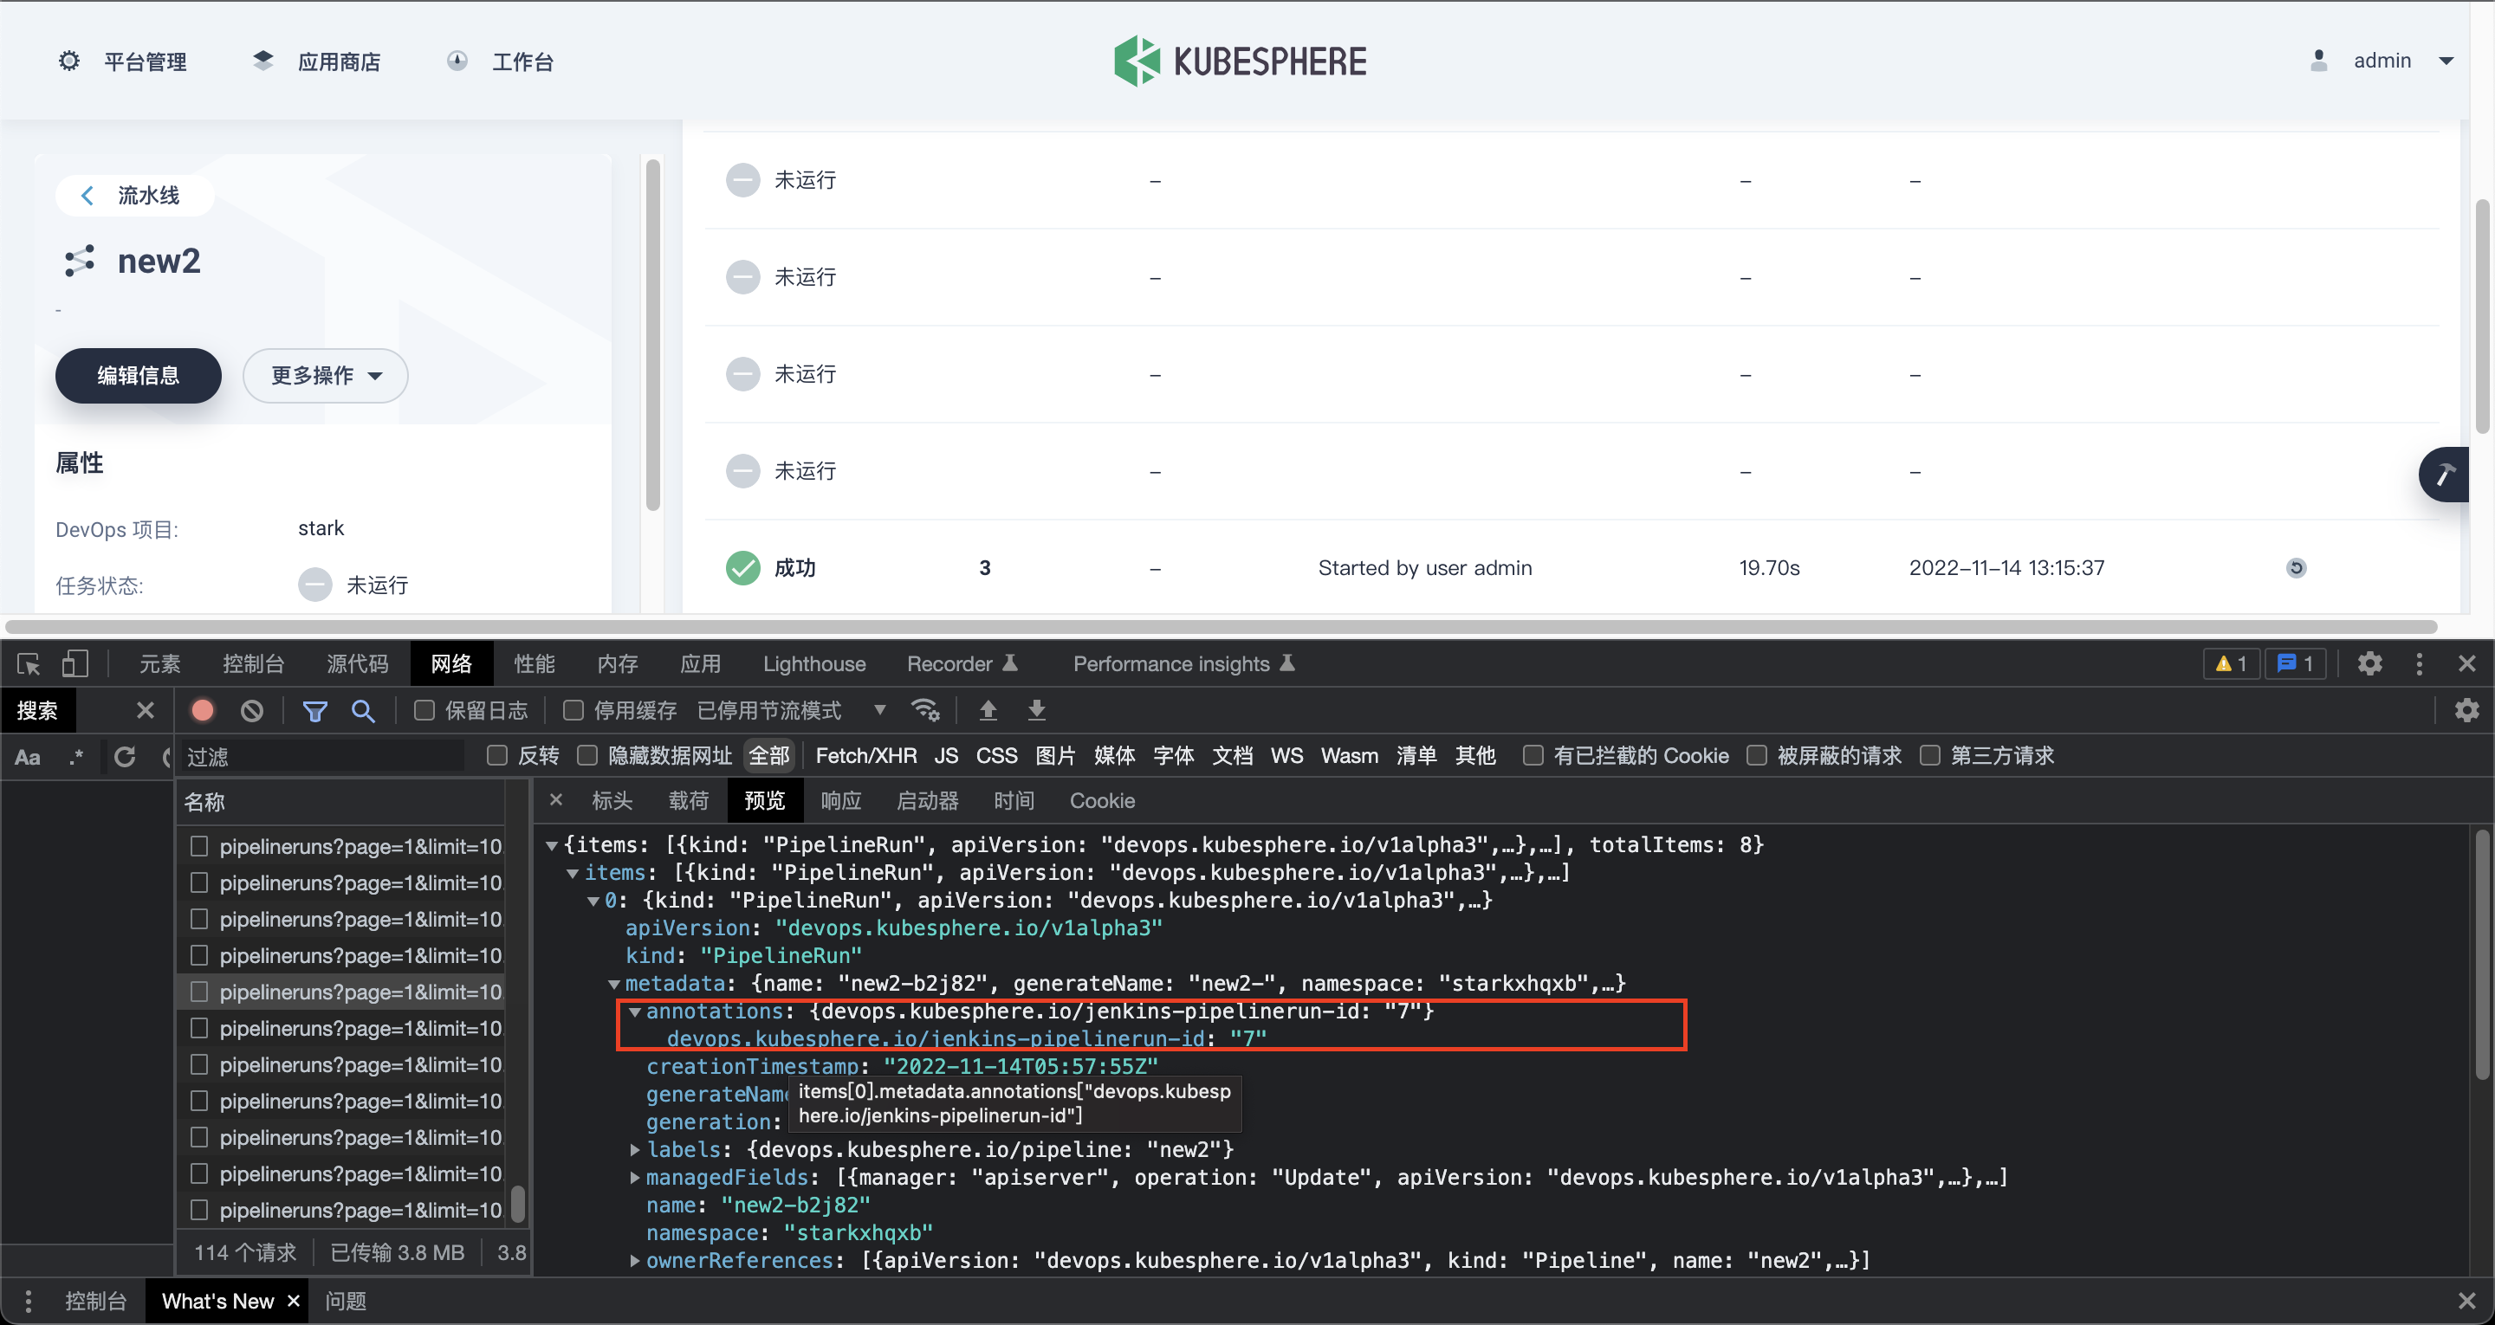Clear the network log icon

click(252, 710)
